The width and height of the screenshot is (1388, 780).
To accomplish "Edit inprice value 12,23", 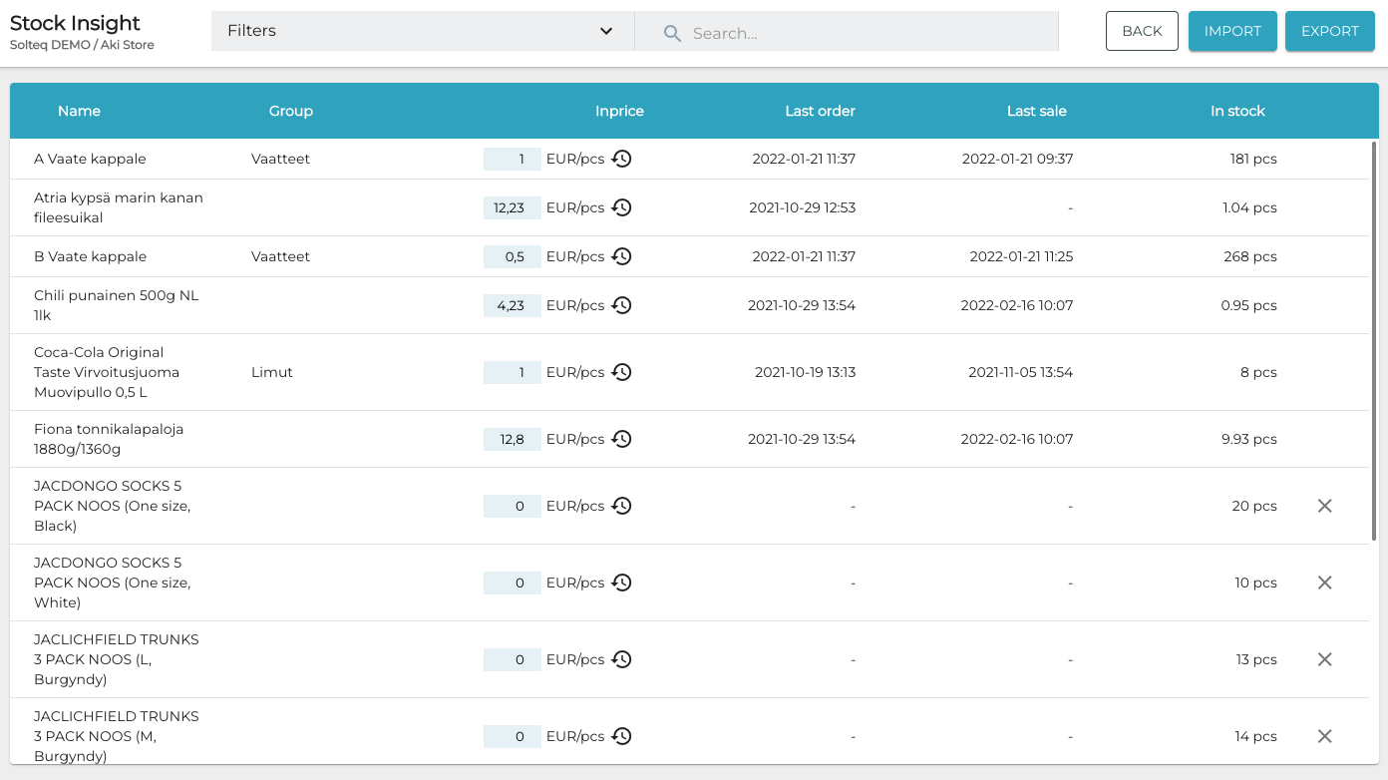I will [513, 207].
